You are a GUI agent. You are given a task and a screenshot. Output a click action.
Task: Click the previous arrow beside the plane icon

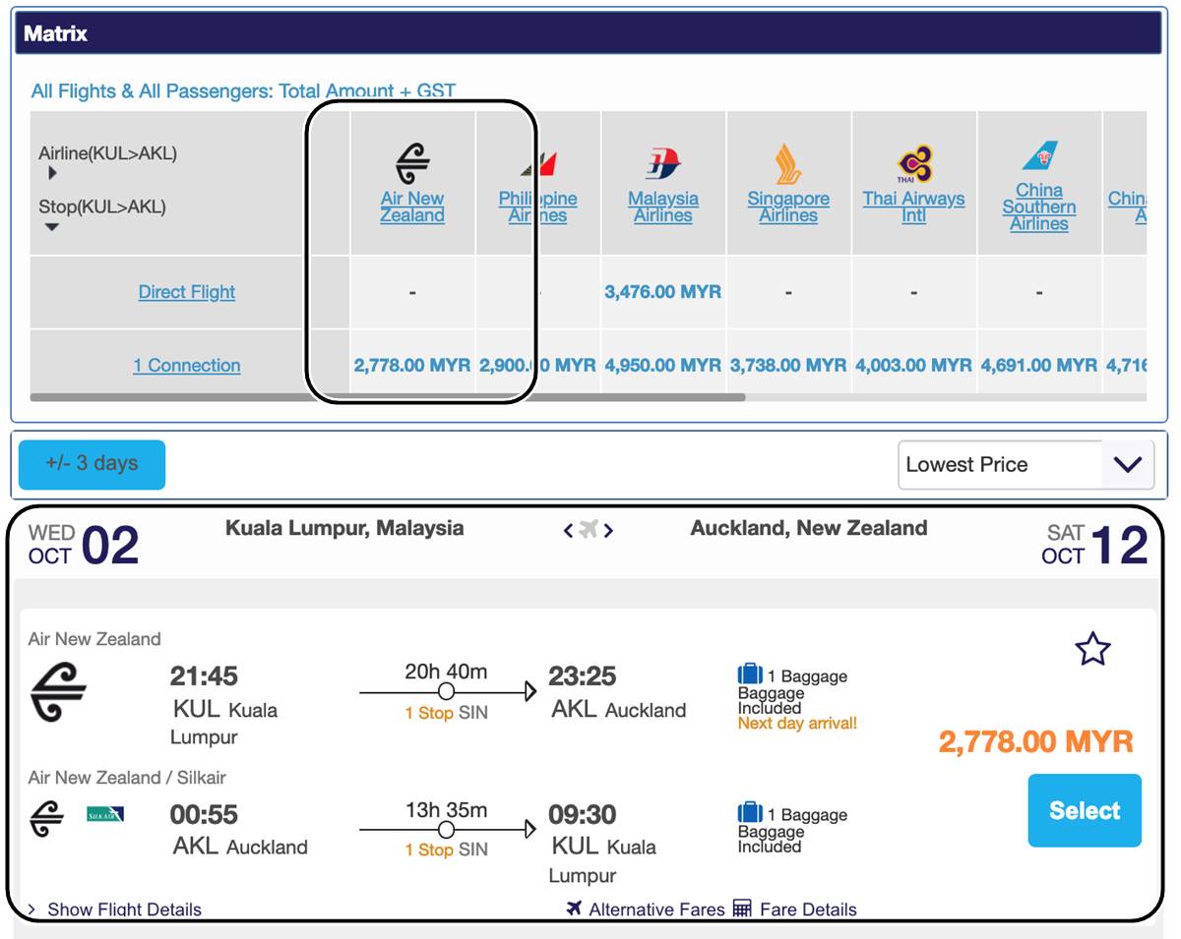tap(568, 531)
